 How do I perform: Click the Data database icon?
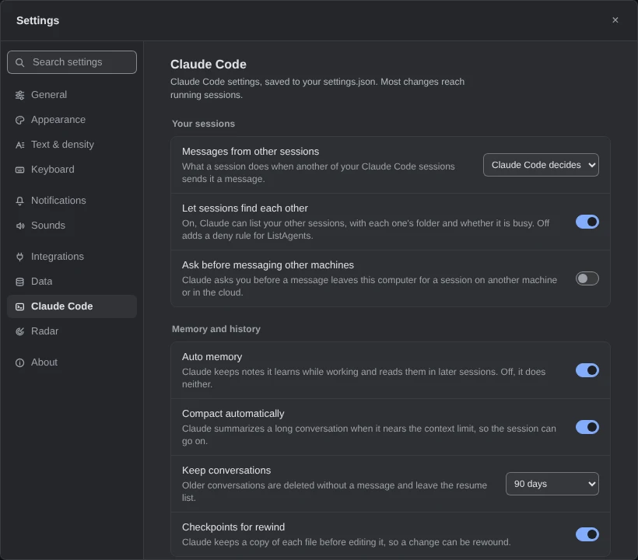tap(19, 282)
